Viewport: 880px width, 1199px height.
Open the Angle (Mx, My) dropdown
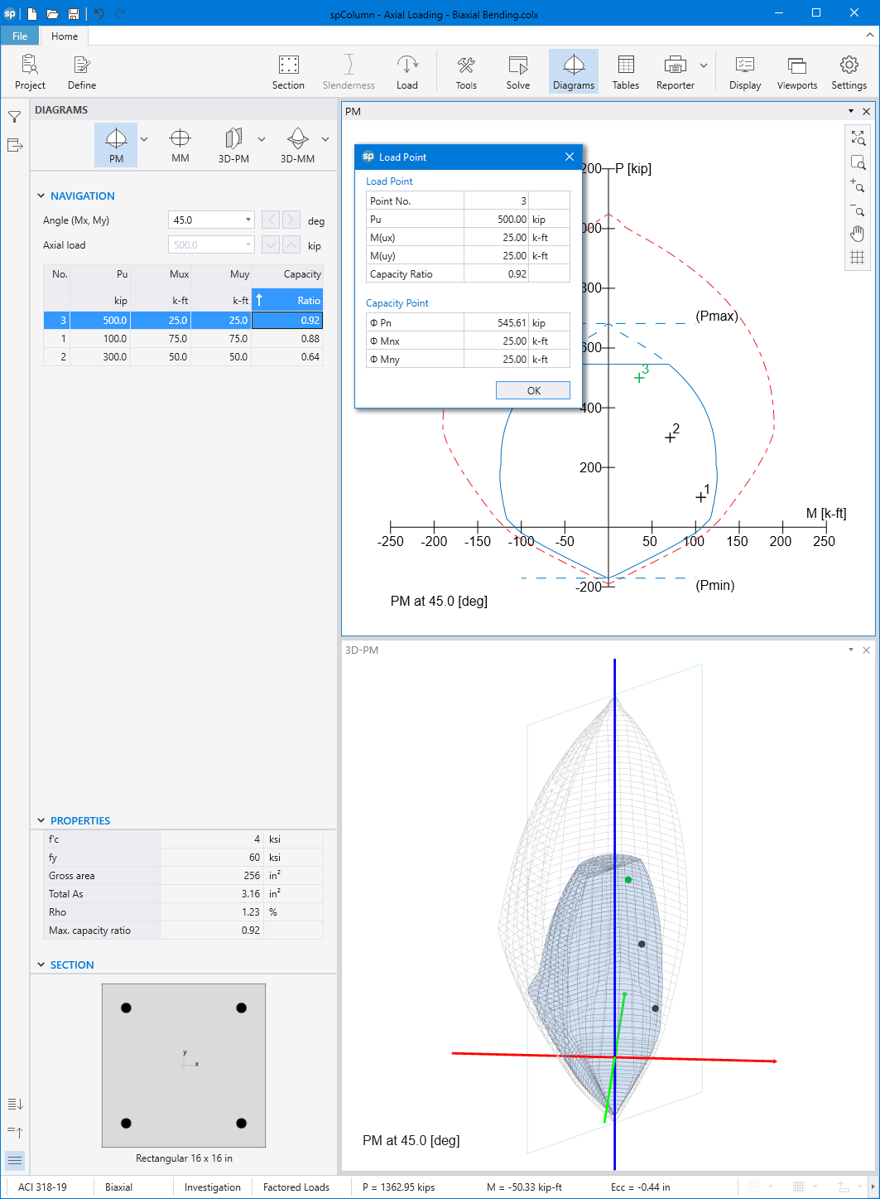248,220
